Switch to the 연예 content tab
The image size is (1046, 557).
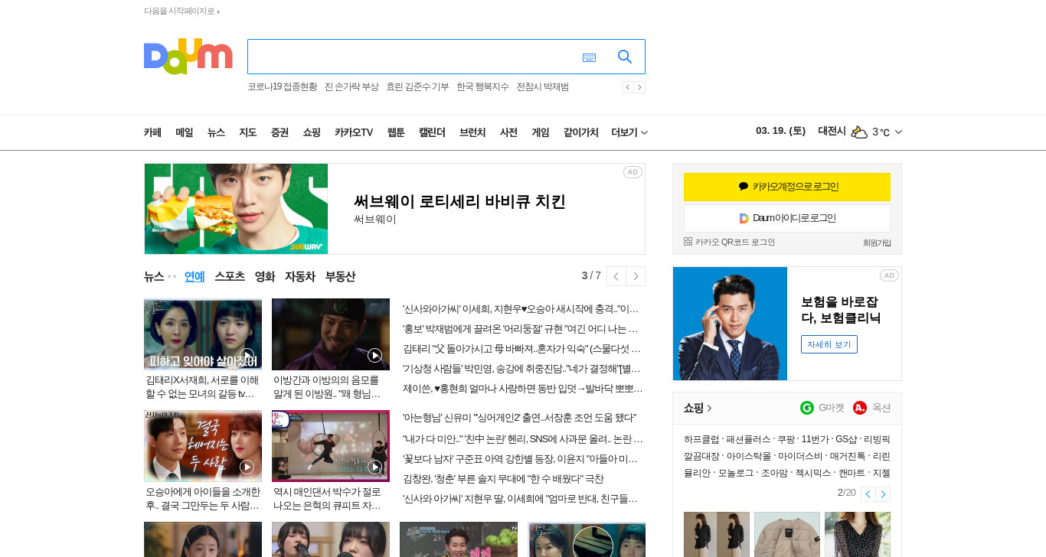click(x=194, y=276)
